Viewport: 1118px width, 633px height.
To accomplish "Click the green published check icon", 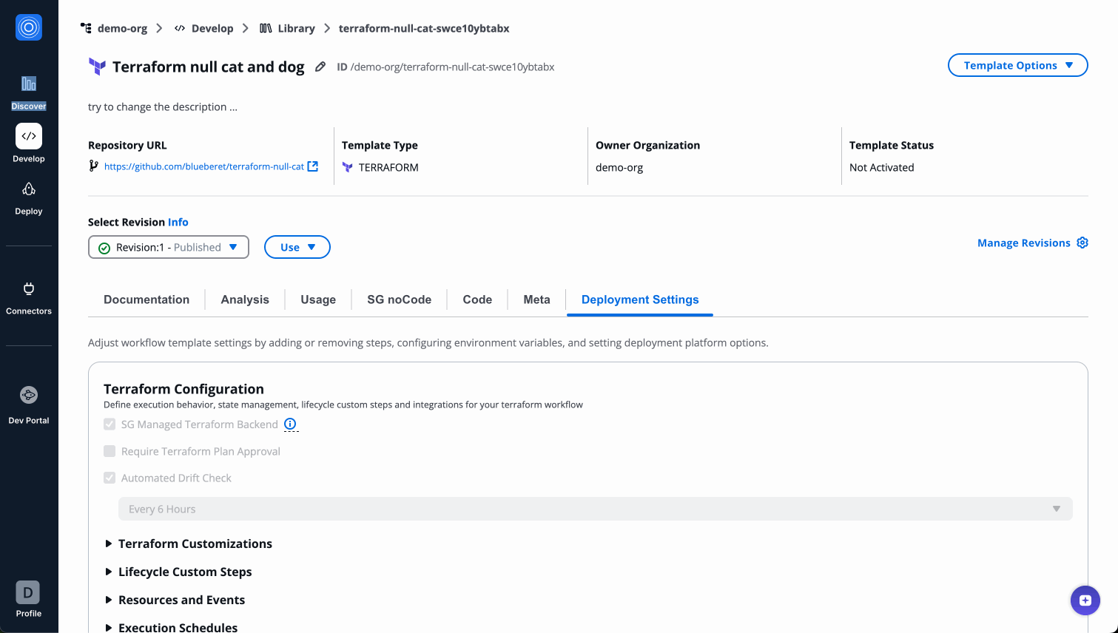I will click(104, 248).
